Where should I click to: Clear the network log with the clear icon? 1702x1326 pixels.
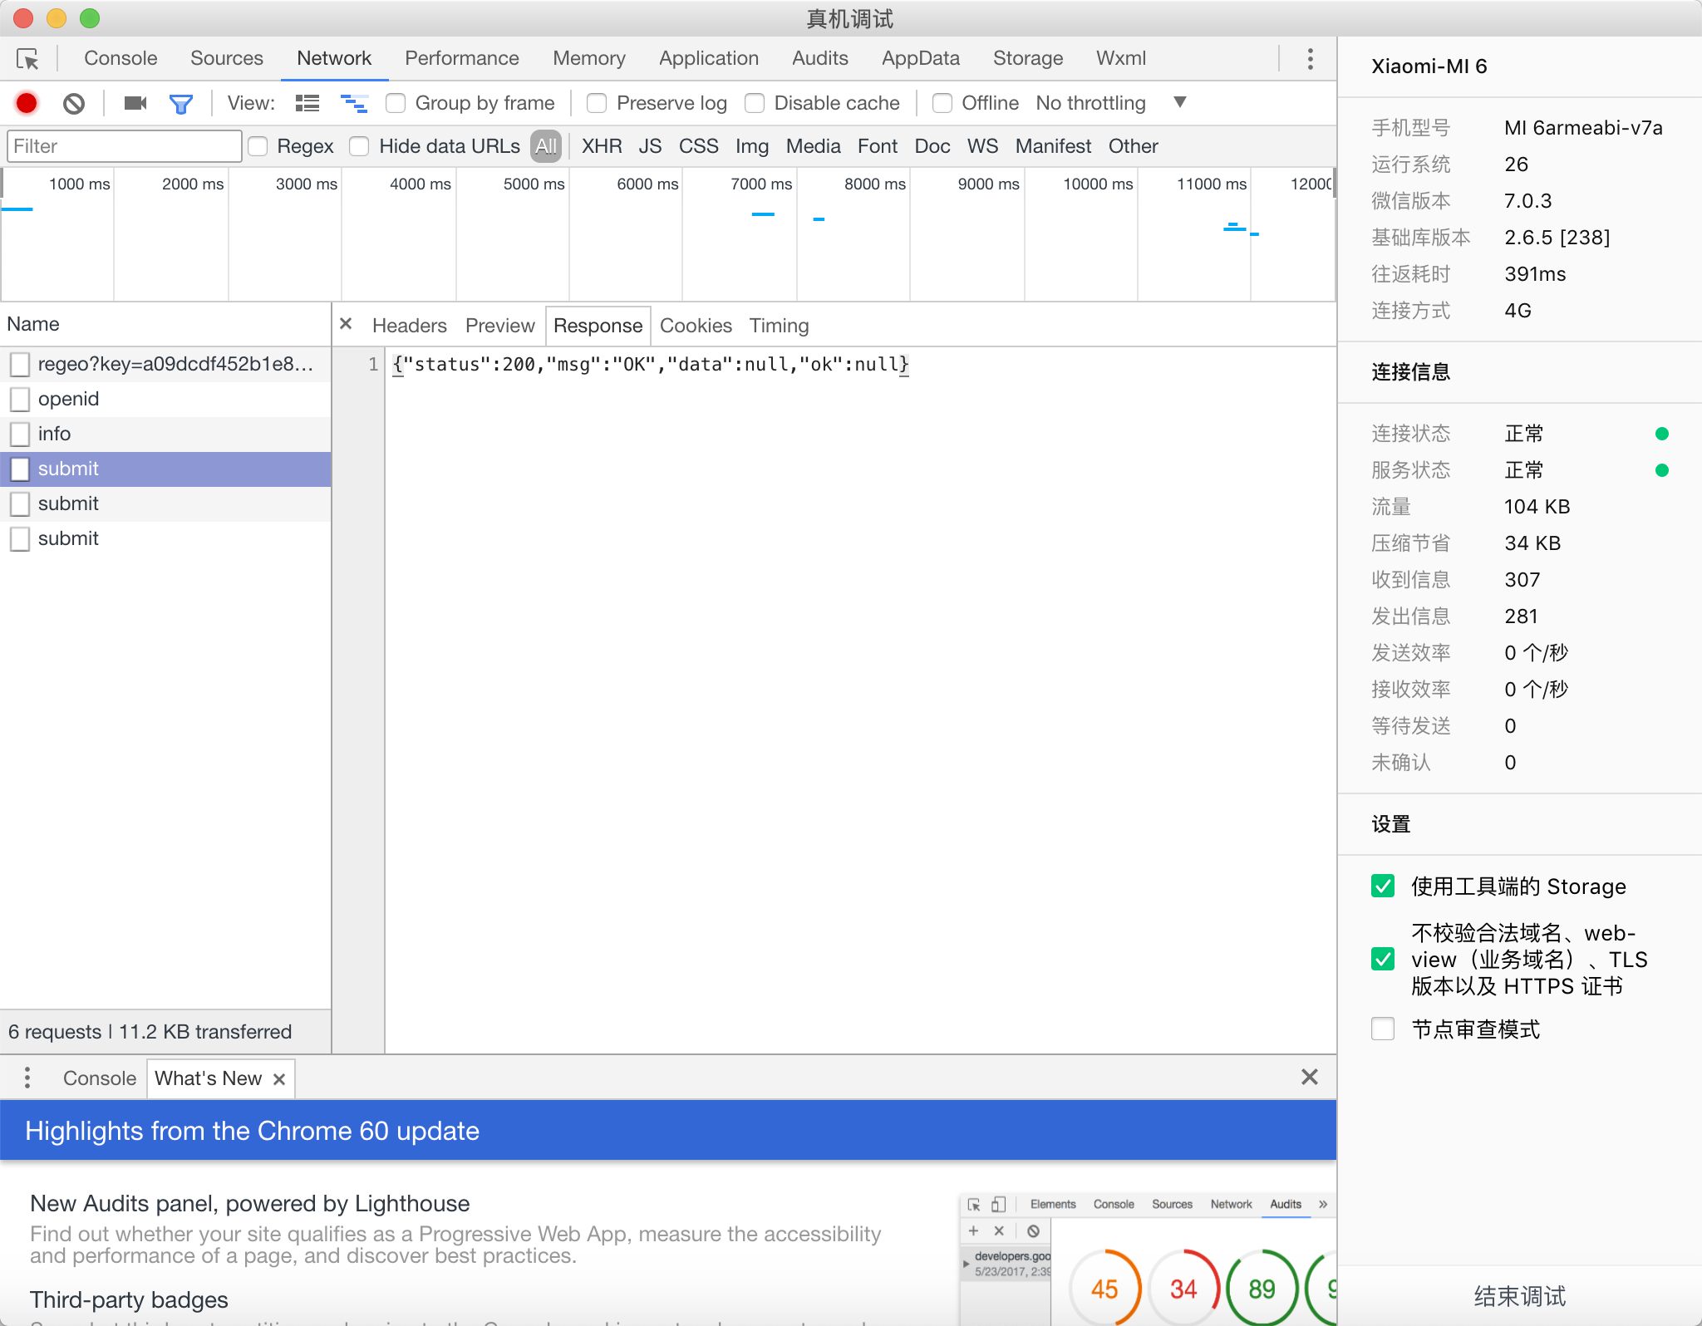click(74, 103)
